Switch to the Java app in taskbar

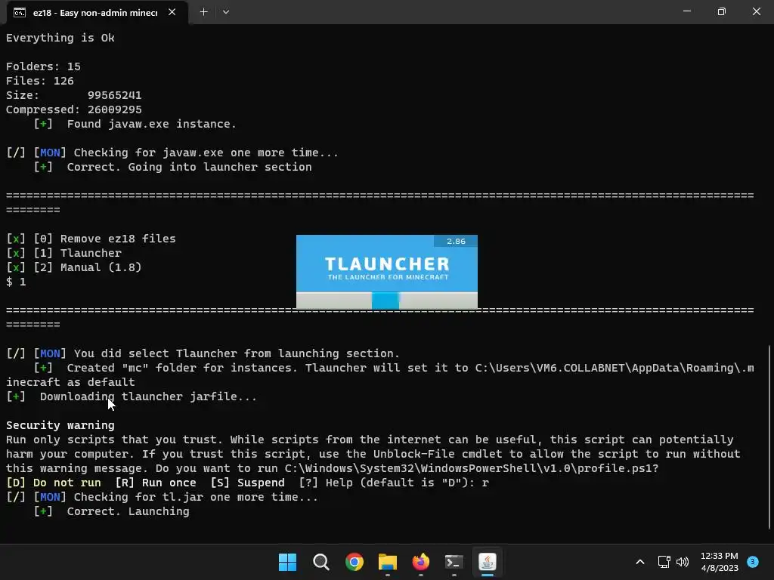(488, 562)
